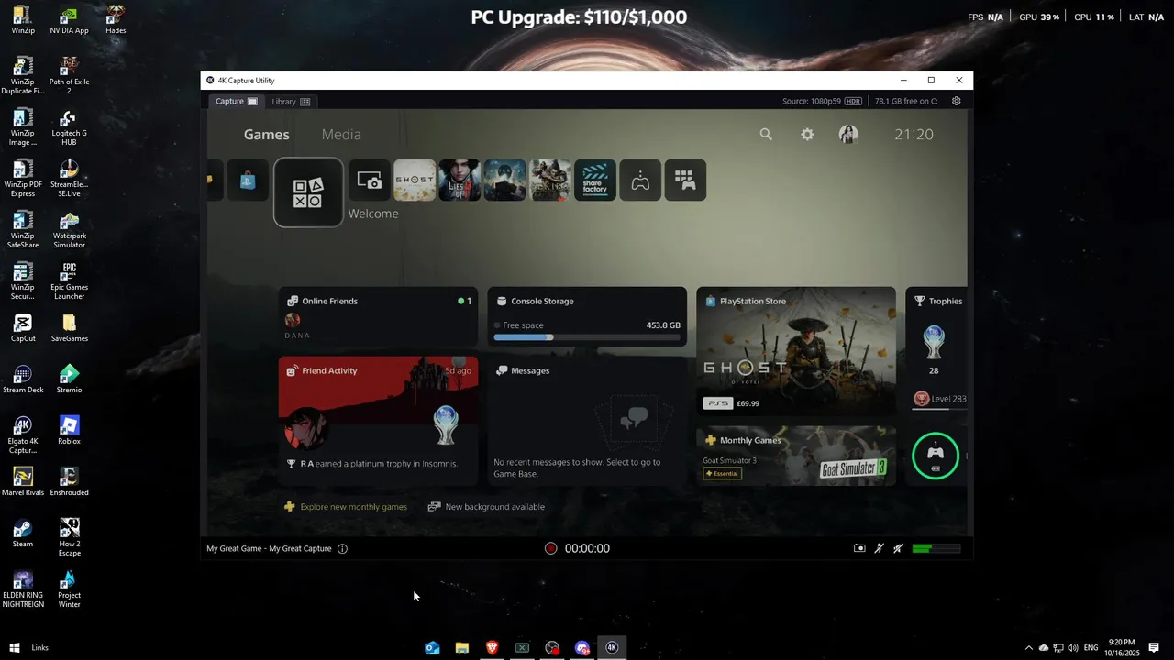
Task: Open Outlook from the taskbar
Action: click(432, 648)
